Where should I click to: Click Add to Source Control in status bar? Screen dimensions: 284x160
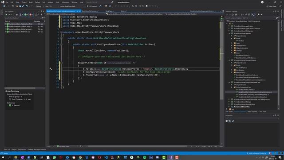[256, 153]
